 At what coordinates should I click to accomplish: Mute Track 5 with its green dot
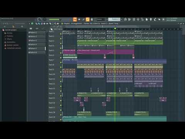(x=61, y=53)
